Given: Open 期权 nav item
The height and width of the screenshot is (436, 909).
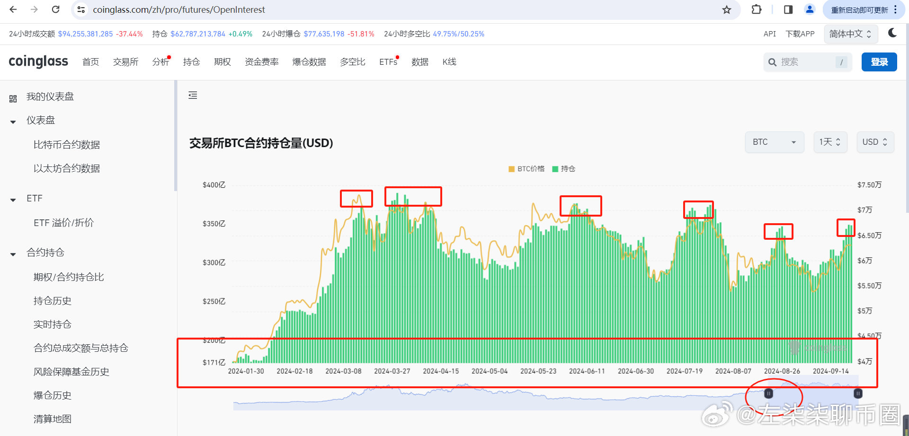Looking at the screenshot, I should pyautogui.click(x=222, y=62).
